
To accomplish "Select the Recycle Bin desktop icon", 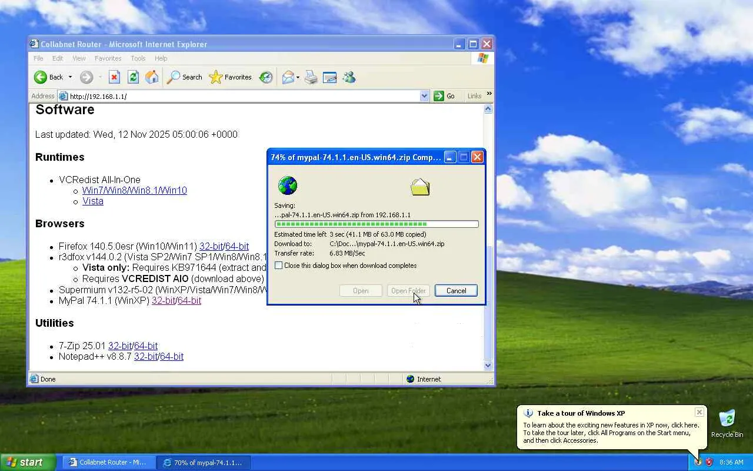I will (x=727, y=424).
